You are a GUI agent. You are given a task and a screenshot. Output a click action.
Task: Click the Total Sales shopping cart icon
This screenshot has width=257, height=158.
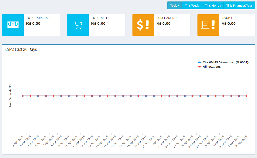coord(78,25)
